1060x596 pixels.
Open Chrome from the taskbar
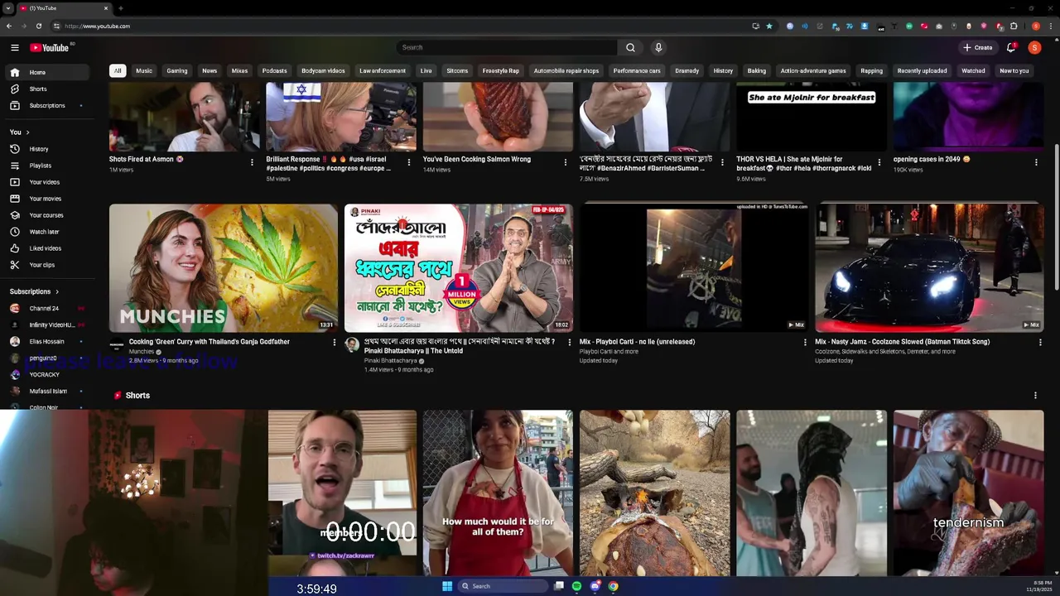(x=613, y=586)
